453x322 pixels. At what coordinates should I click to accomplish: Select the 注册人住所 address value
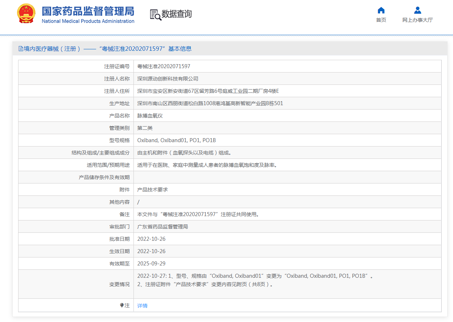[x=208, y=91]
